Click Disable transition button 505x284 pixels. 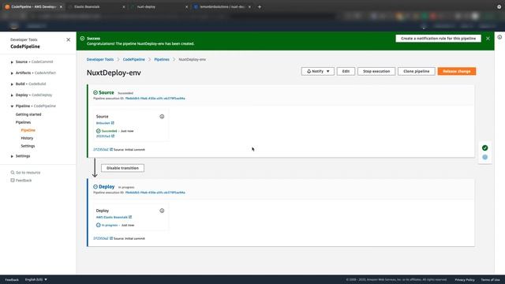click(122, 168)
